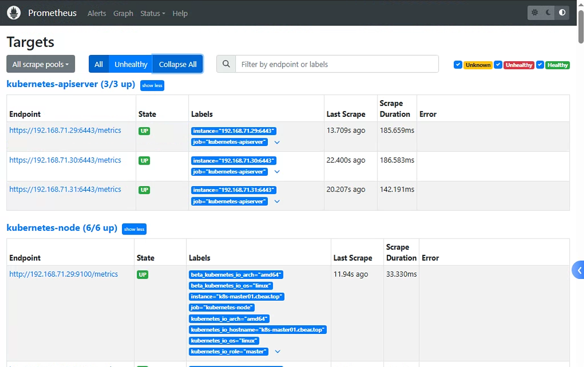Toggle the Unhealthy state checkbox

point(498,65)
